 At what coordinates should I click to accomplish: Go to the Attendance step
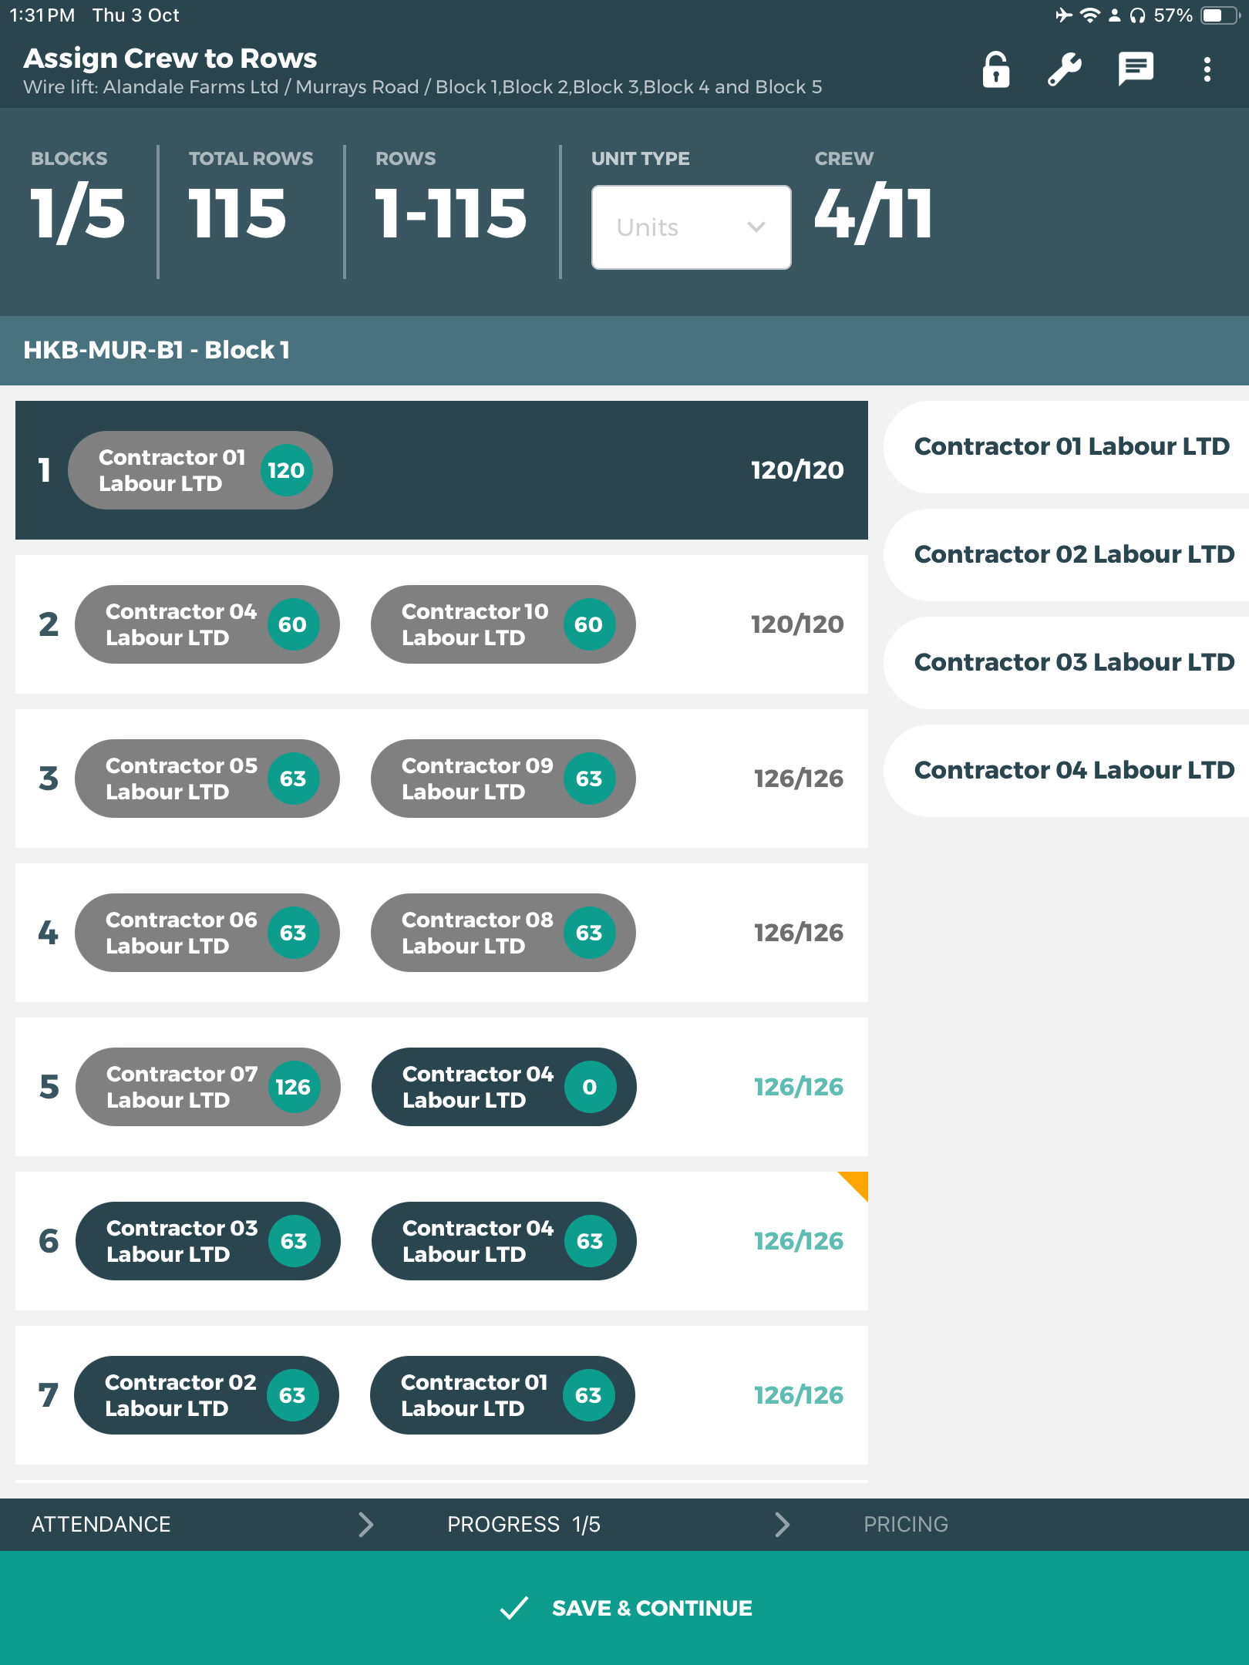pos(101,1524)
